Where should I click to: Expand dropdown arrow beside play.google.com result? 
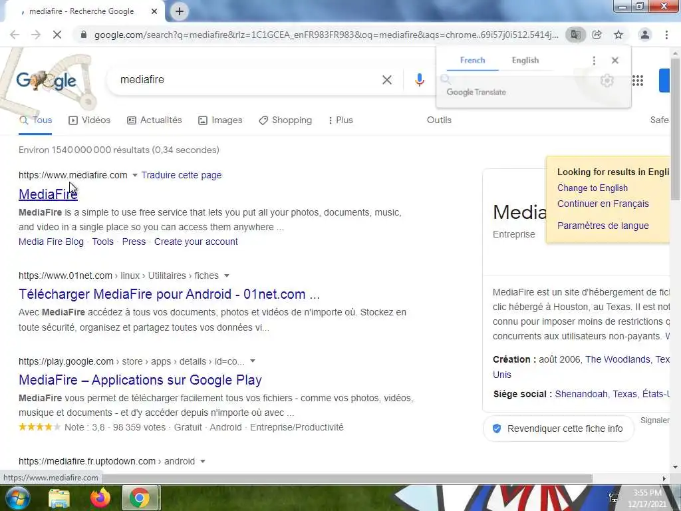pyautogui.click(x=253, y=361)
